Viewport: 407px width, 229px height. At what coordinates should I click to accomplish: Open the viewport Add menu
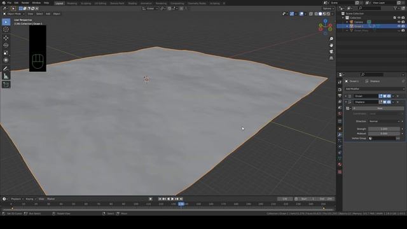coord(48,14)
